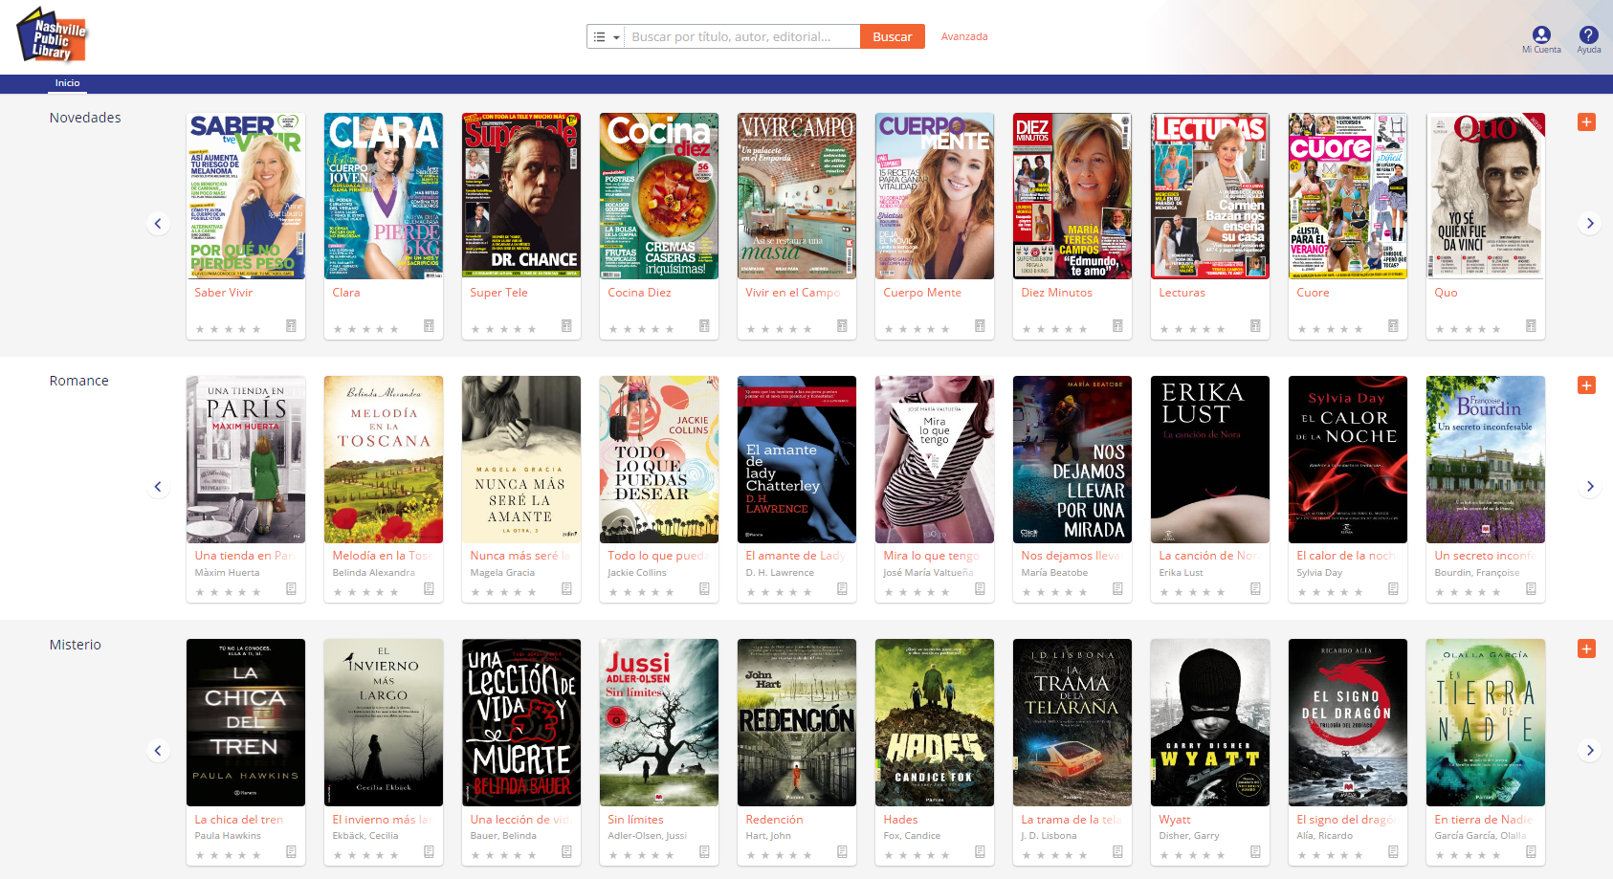This screenshot has width=1613, height=879.
Task: Expand the Romance section with plus icon
Action: point(1586,385)
